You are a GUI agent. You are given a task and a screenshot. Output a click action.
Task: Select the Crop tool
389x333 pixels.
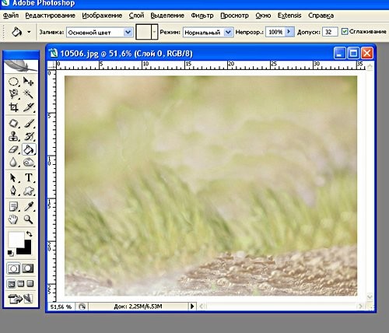[x=13, y=107]
